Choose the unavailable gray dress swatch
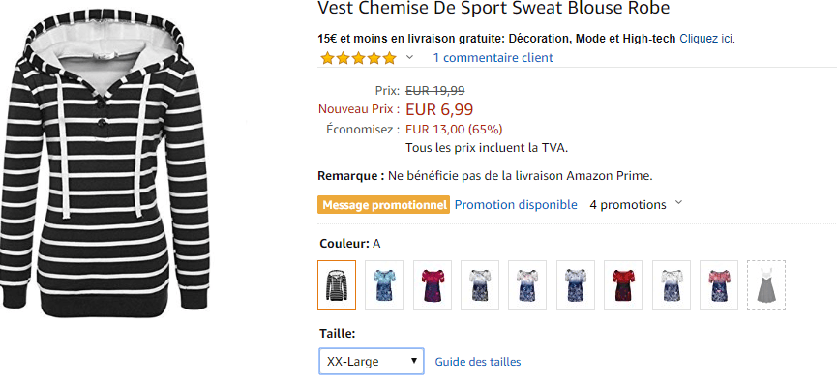Viewport: 837px width, 383px height. point(766,285)
